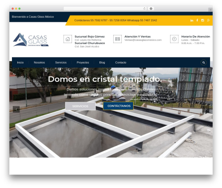Screen dimensions: 222x188
Task: Open a new browser tab plus button
Action: (x=210, y=10)
